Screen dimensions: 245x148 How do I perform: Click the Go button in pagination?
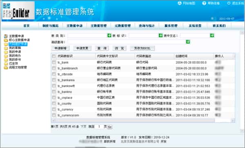[x=110, y=127]
